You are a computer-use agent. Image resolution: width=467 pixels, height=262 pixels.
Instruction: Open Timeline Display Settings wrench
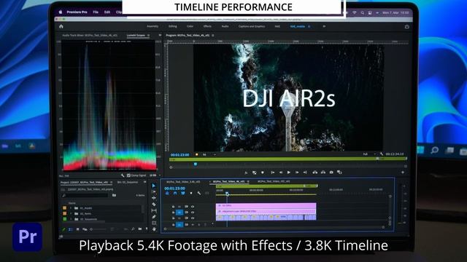click(199, 194)
